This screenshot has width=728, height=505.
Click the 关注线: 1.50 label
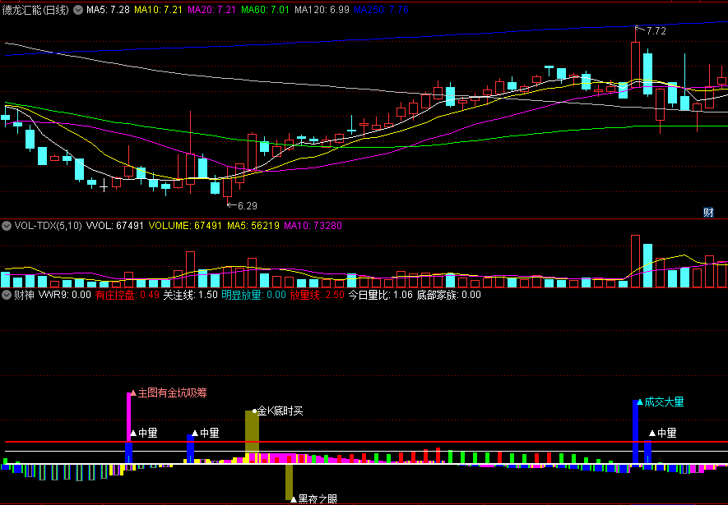click(x=190, y=295)
